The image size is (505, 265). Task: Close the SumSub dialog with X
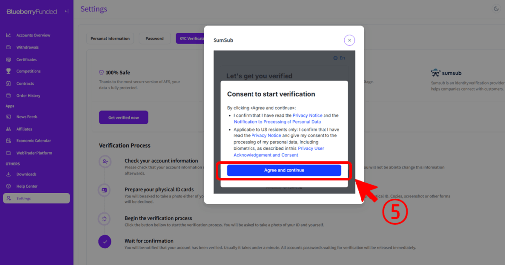349,40
